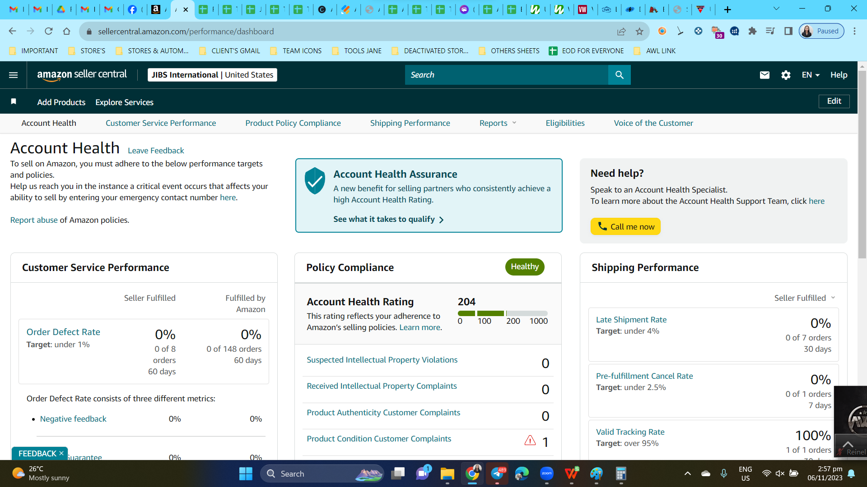Click the page vertical scrollbar
Screen dimensions: 867x487
click(x=862, y=165)
